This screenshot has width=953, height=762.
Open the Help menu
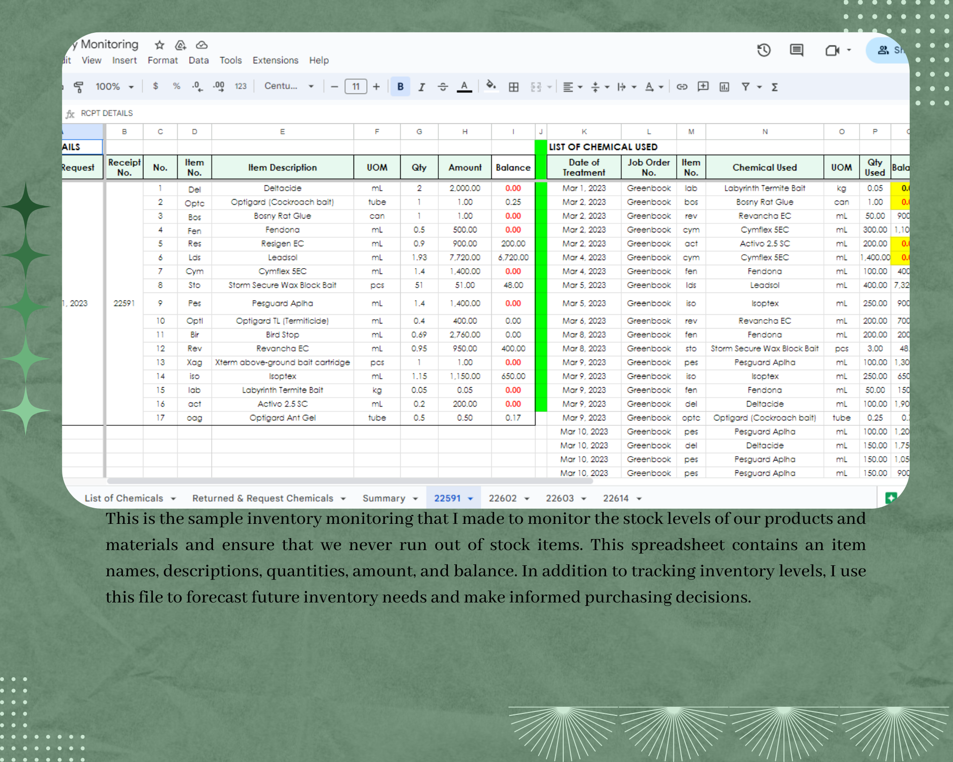[319, 60]
